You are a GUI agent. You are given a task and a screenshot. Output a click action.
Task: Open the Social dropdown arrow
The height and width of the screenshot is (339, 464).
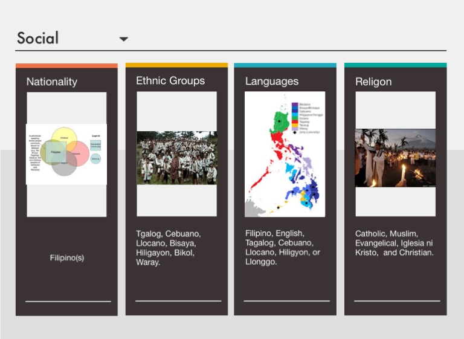pyautogui.click(x=123, y=39)
